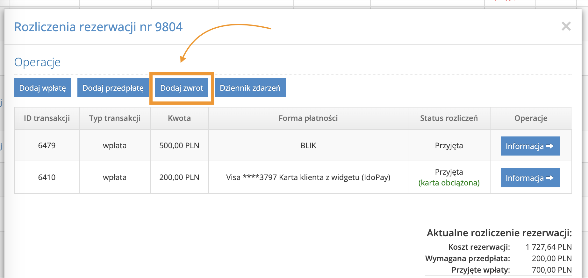Open Informacja for the Visa transaction
This screenshot has height=278, width=588.
pyautogui.click(x=530, y=178)
